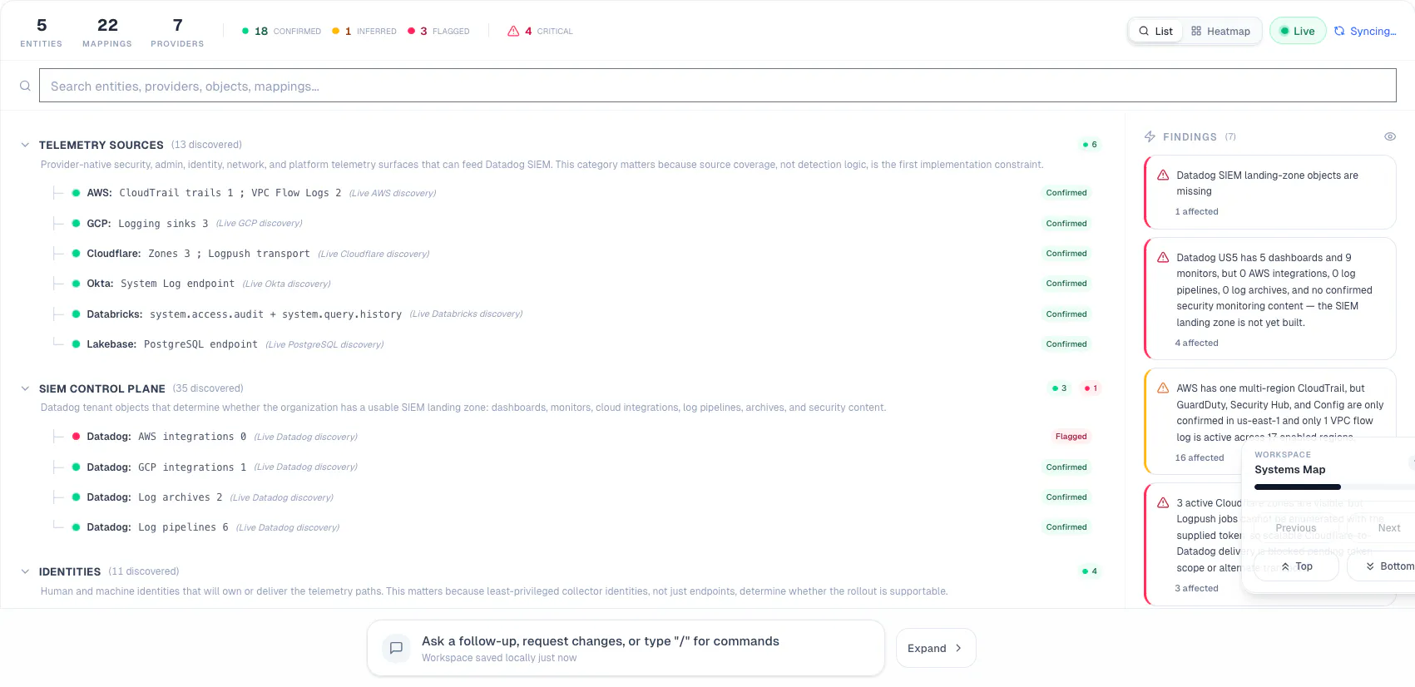Click green dot on Okta System Log row

tap(76, 284)
